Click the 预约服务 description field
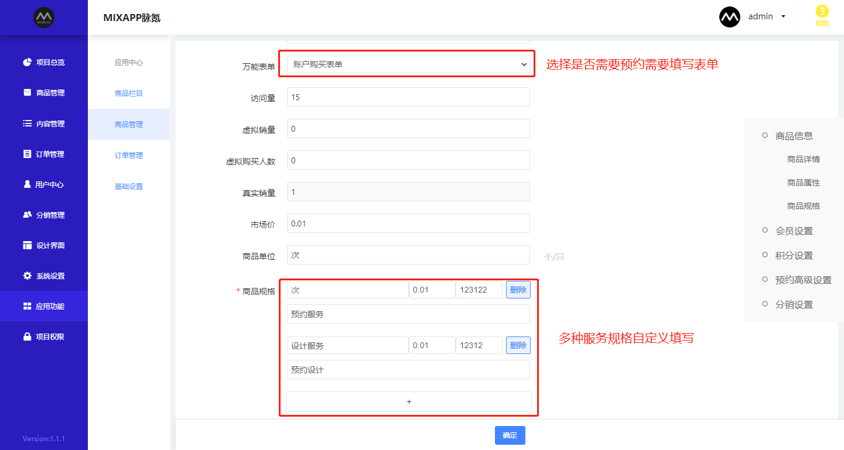 tap(408, 314)
